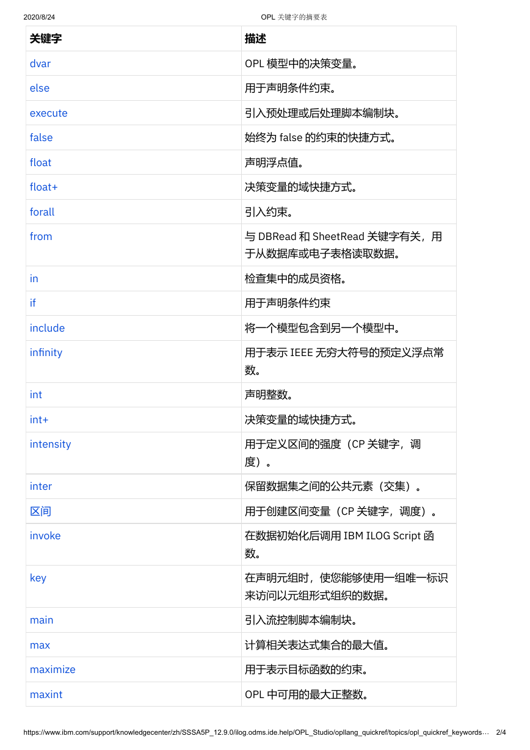Click the 区间 keyword link
Viewport: 530px width, 750px height.
pyautogui.click(x=40, y=511)
